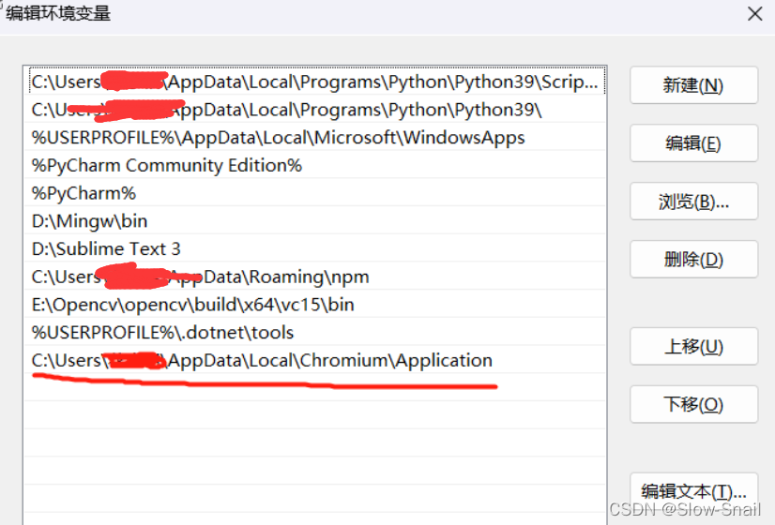Screen dimensions: 775x525
Task: Close the 编辑环境变量 dialog
Action: [x=754, y=14]
